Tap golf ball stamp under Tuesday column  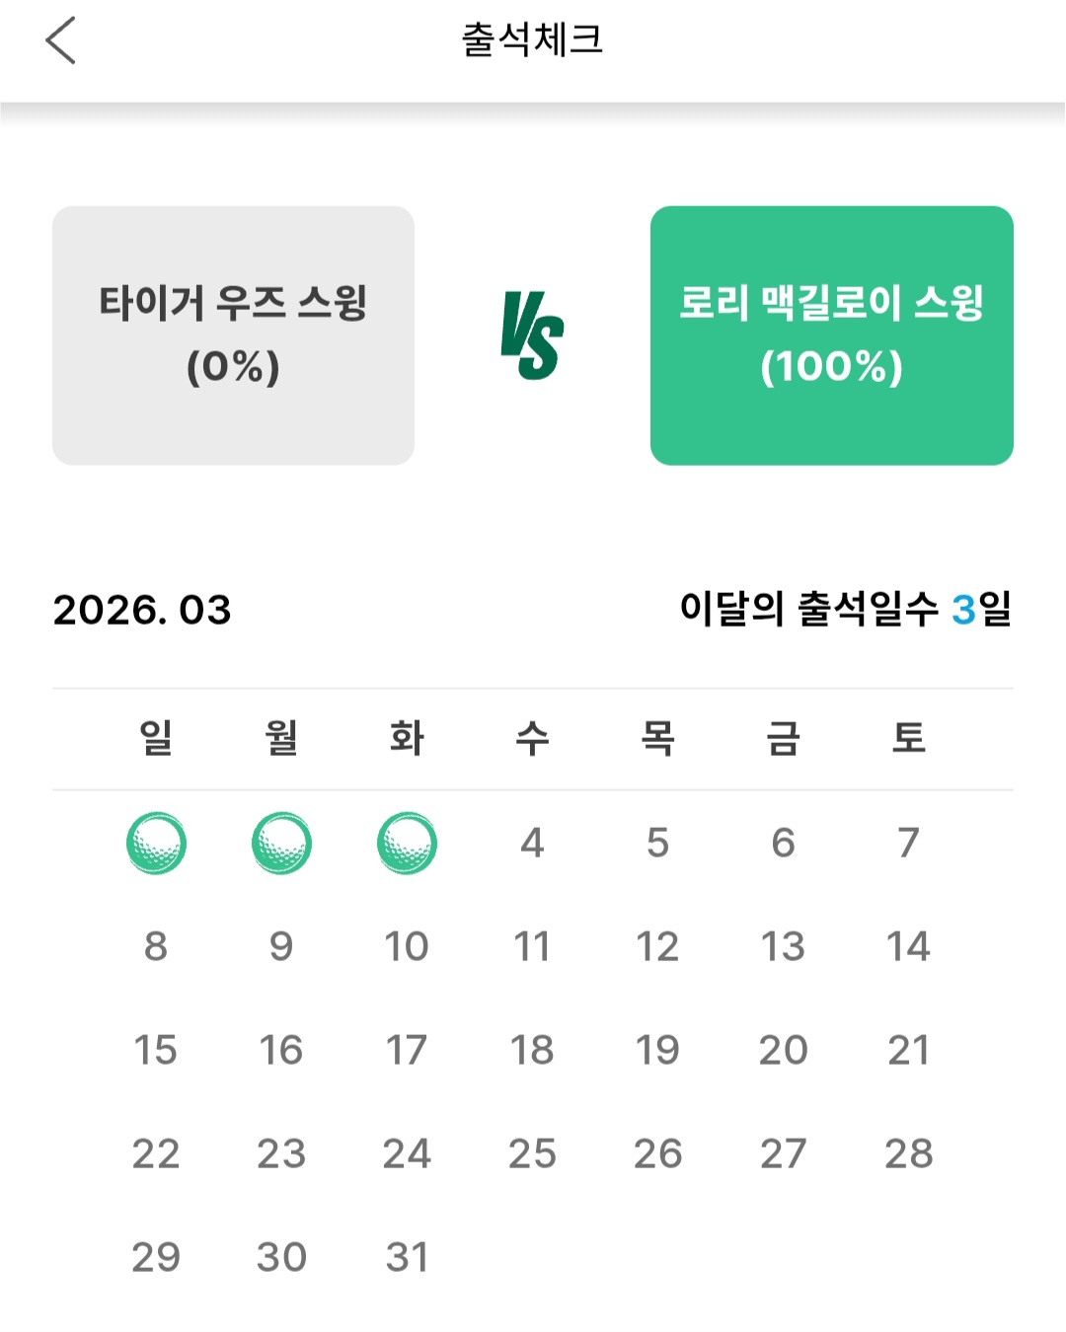tap(407, 844)
